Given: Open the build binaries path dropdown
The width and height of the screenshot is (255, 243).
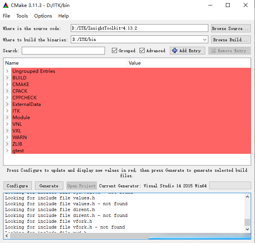Looking at the screenshot, I should click(x=205, y=40).
